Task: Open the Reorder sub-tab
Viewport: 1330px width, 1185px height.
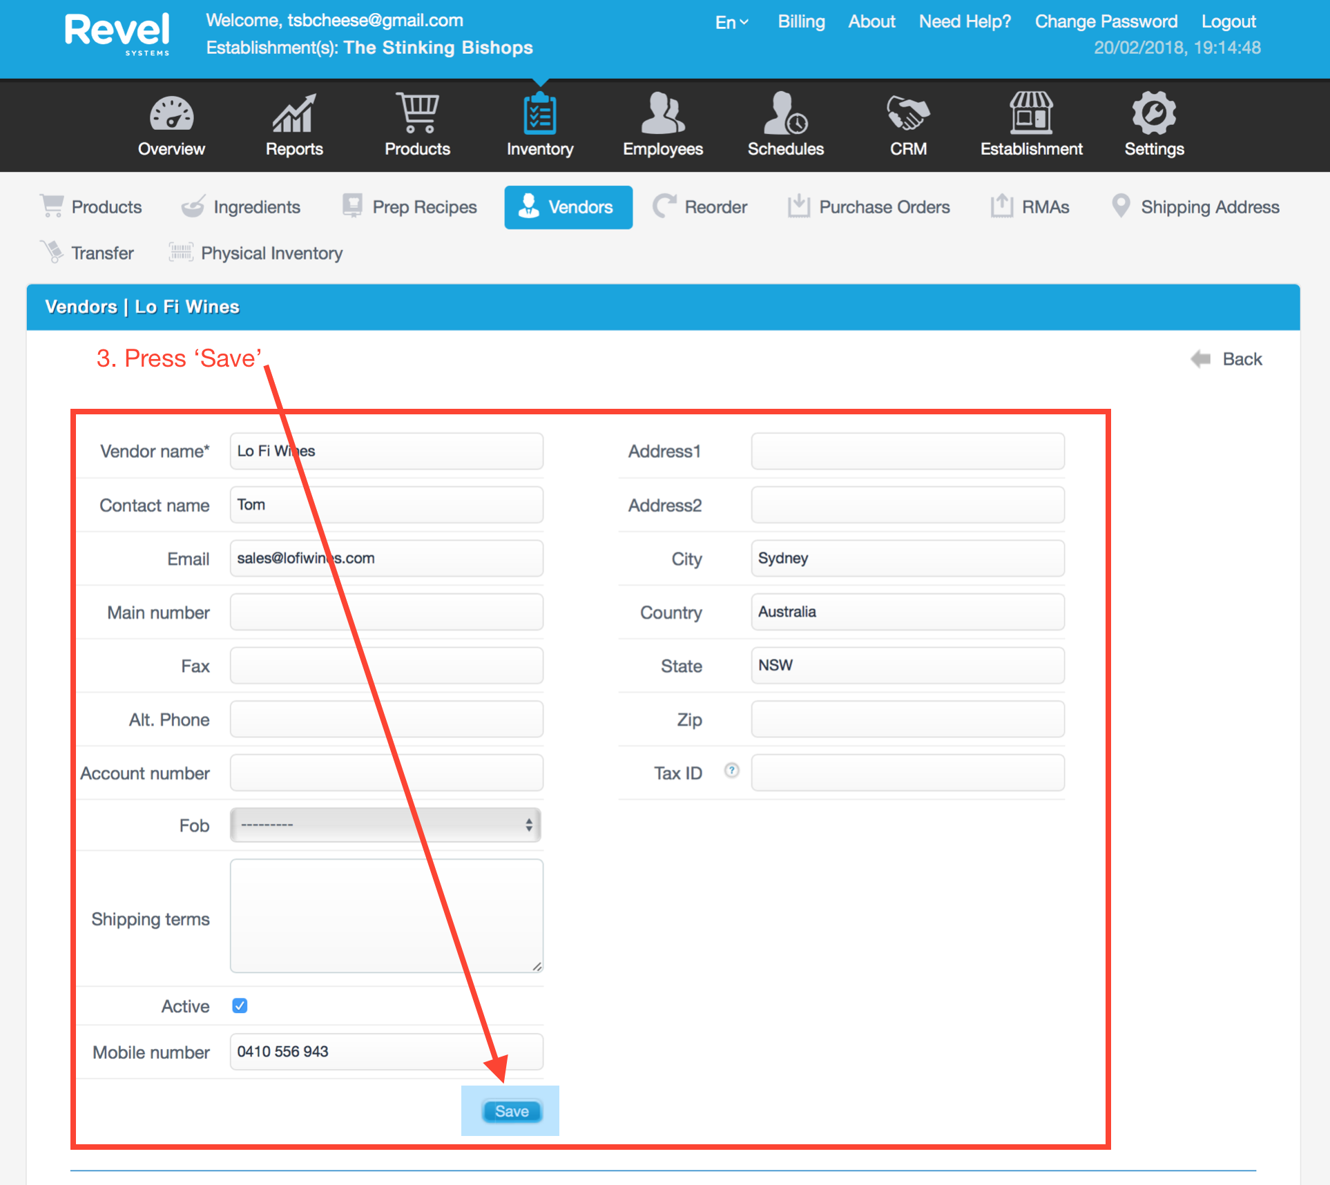Action: coord(700,207)
